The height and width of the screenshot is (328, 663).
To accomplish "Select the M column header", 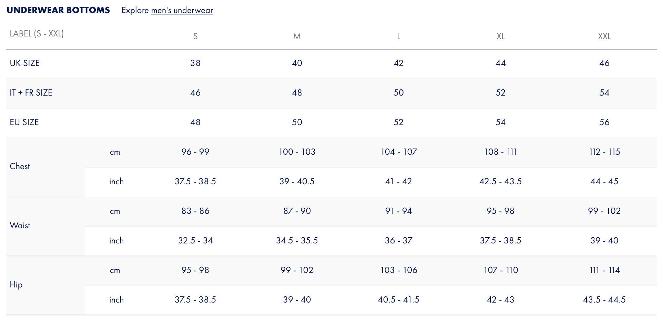I will (297, 36).
